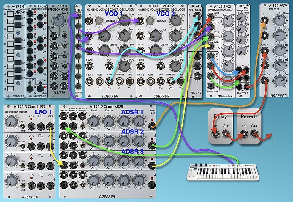This screenshot has height=202, width=293.
Task: Click the blue ADSR 3 label
Action: coord(132,152)
